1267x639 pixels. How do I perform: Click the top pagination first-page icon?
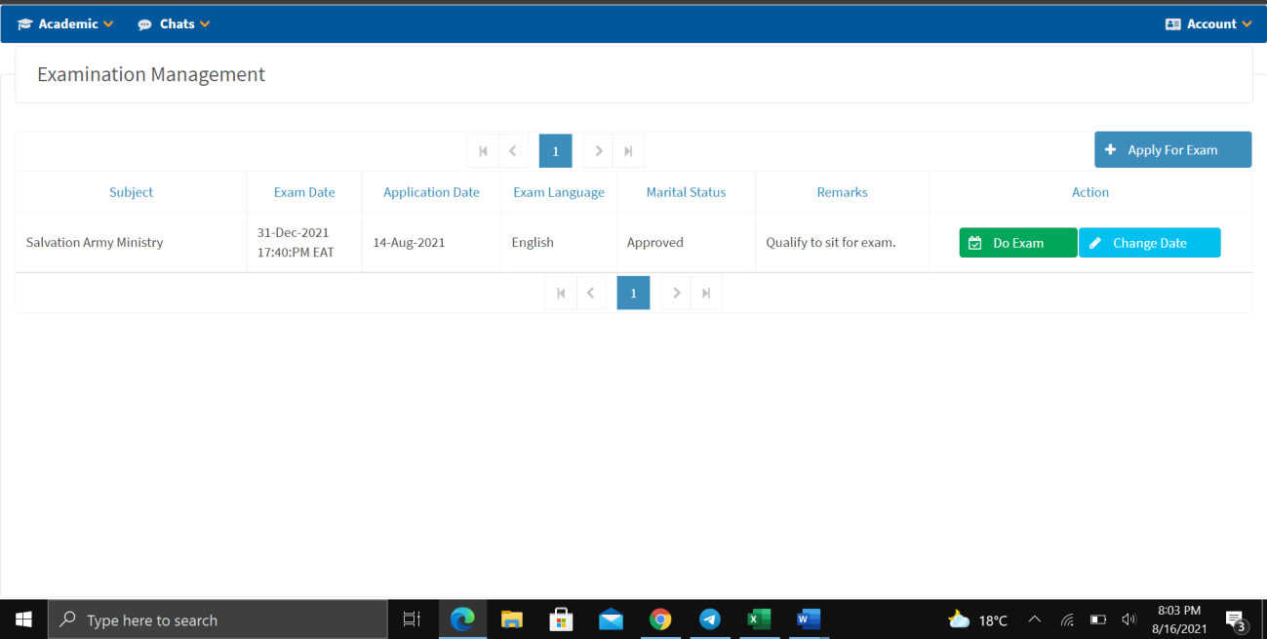tap(483, 151)
